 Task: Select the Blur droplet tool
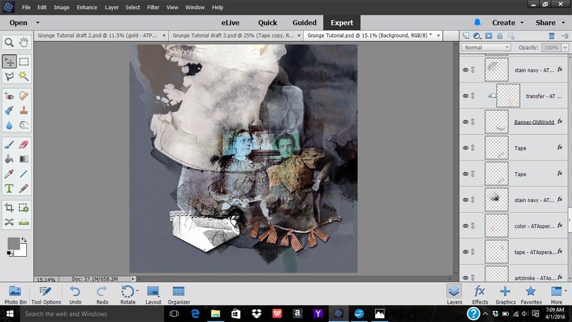9,125
